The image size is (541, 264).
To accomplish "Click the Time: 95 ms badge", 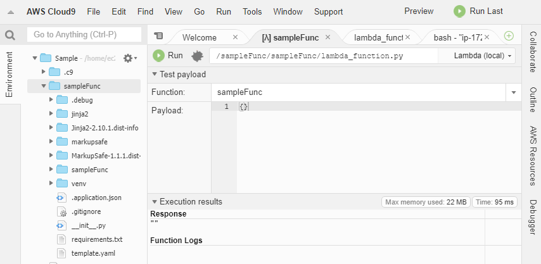I will [x=494, y=202].
